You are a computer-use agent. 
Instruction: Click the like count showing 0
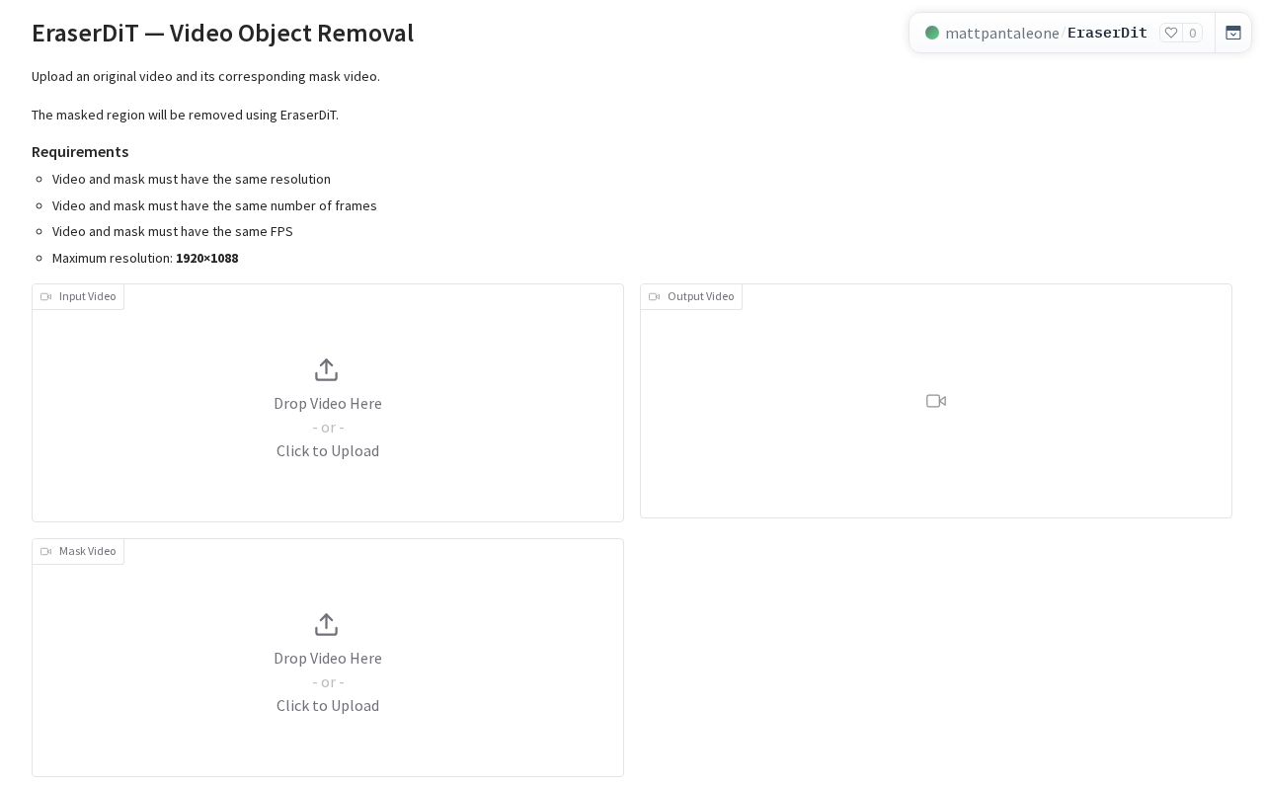point(1192,33)
